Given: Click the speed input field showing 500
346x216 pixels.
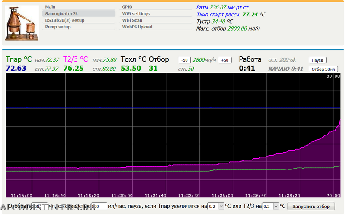Looking at the screenshot, I should (99, 206).
